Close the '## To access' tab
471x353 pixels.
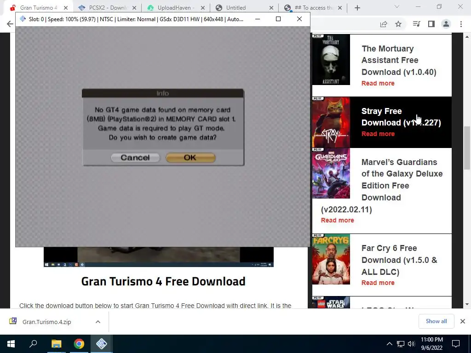coord(340,8)
